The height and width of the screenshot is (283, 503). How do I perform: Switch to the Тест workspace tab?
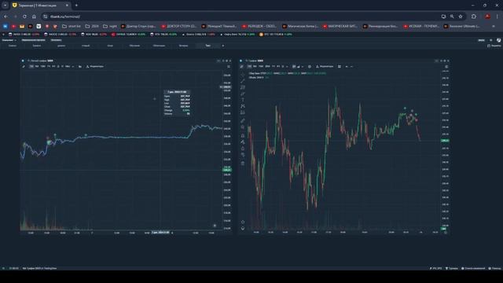pyautogui.click(x=207, y=46)
